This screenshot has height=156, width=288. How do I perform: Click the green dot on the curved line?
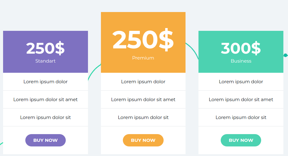286,55
